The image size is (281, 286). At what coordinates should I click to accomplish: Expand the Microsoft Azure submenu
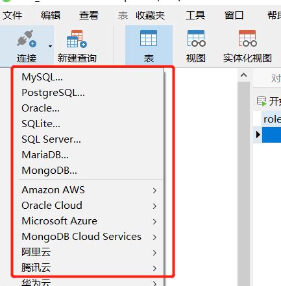tap(154, 222)
